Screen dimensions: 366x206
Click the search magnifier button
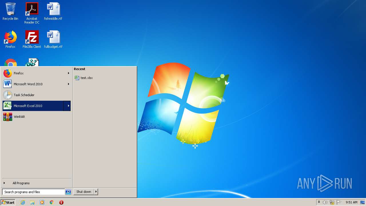tap(68, 192)
